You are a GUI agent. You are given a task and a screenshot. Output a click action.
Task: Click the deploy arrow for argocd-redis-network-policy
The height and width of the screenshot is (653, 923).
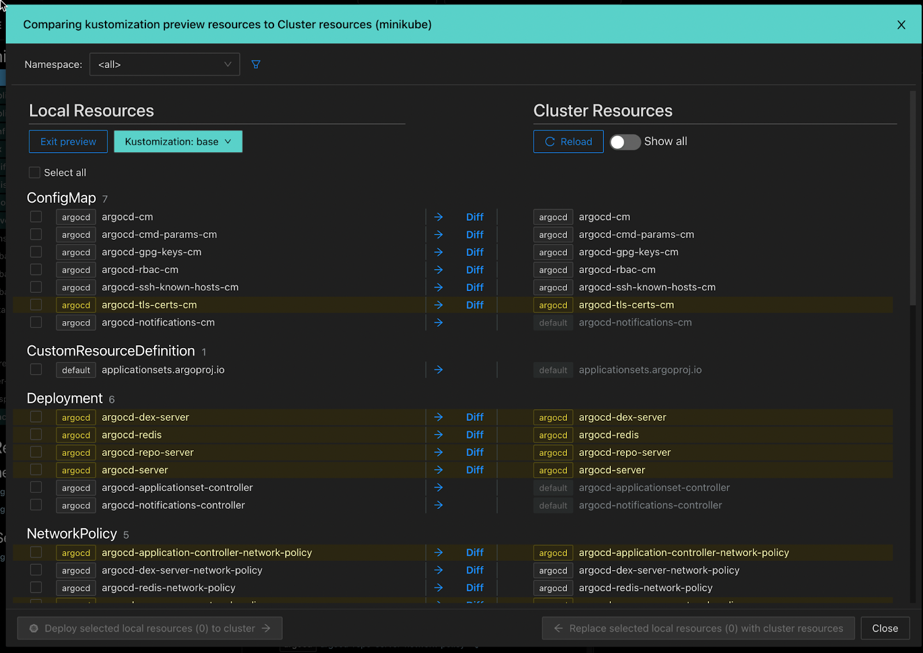coord(438,588)
